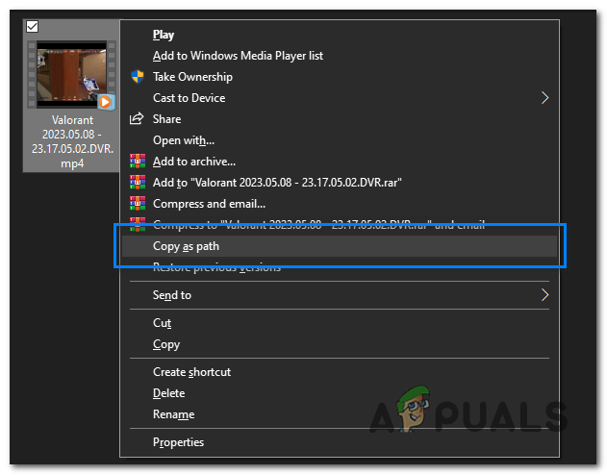Click WinRAR icon beside Add to archive
607x475 pixels.
138,161
